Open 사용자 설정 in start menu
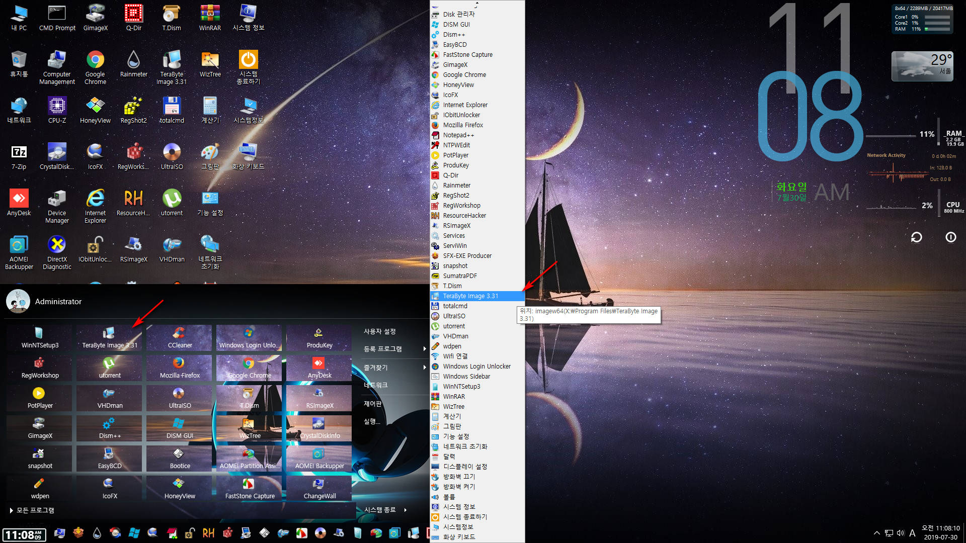The height and width of the screenshot is (543, 966). tap(380, 331)
